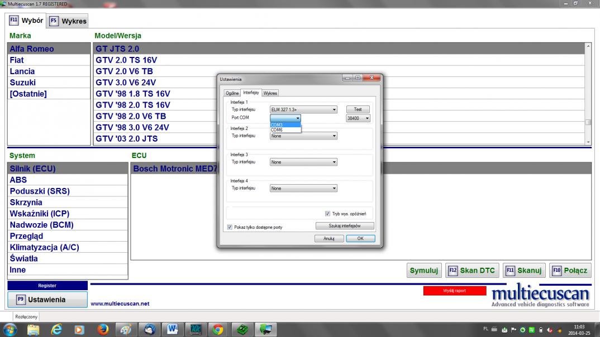Launch Internet Explorer from taskbar

56,329
